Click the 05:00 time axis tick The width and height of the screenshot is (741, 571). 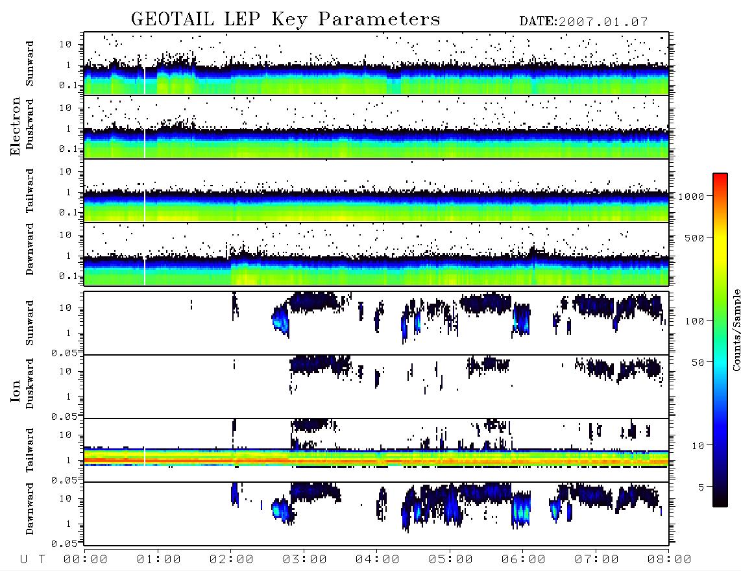pyautogui.click(x=451, y=560)
